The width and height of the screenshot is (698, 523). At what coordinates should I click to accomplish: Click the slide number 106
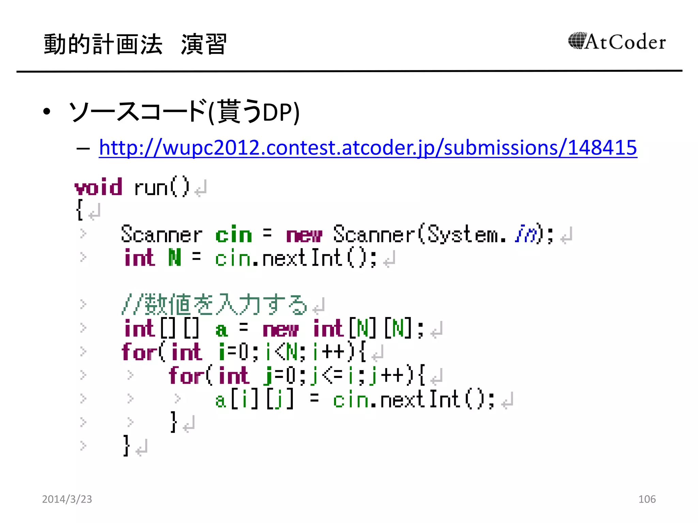(647, 499)
